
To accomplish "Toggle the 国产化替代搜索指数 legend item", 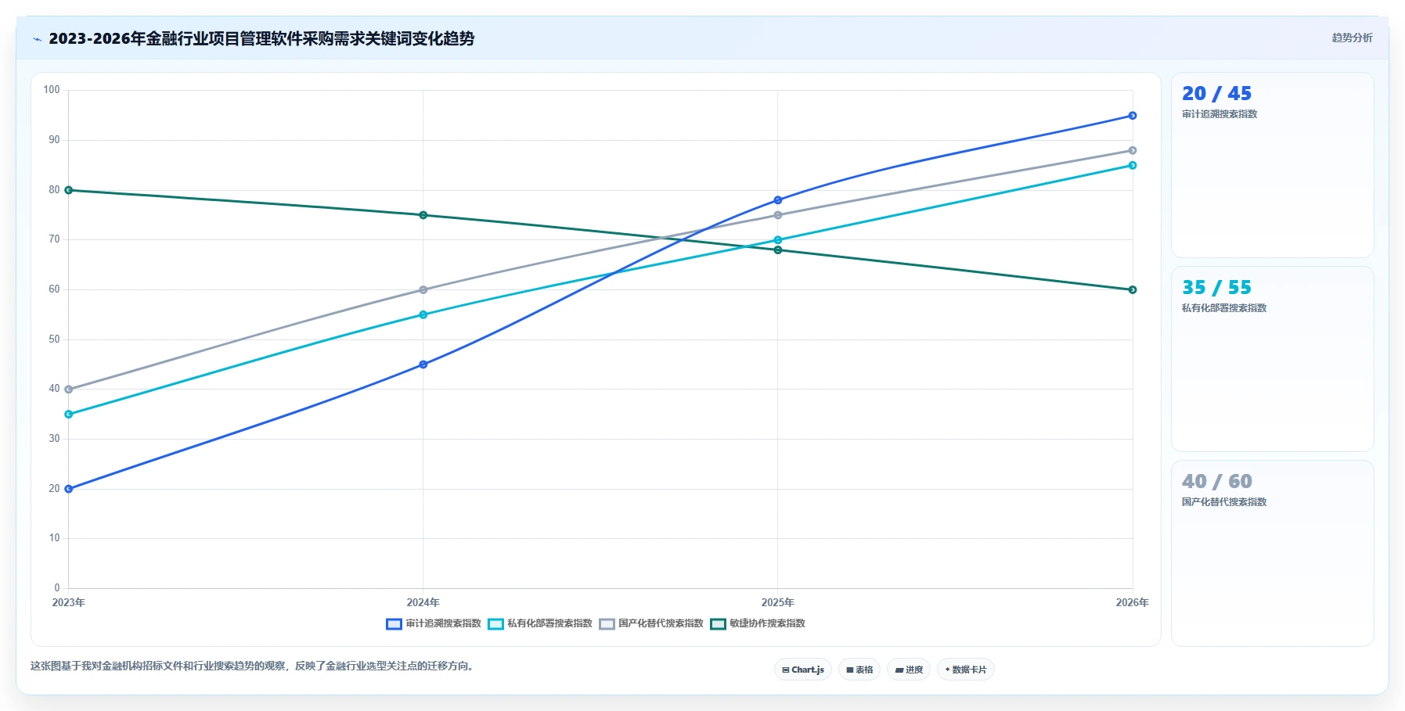I will [651, 623].
